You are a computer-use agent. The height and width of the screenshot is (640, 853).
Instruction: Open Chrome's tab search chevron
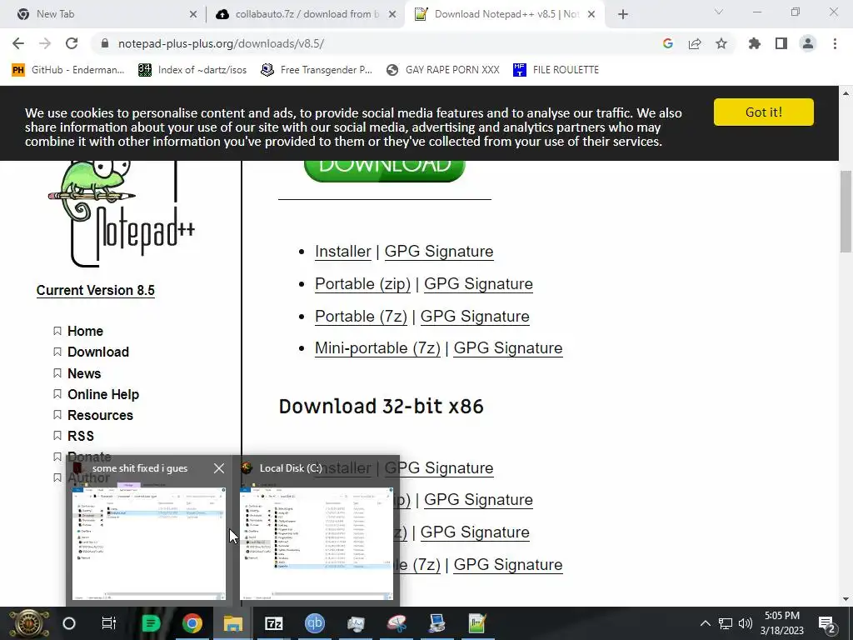(719, 12)
